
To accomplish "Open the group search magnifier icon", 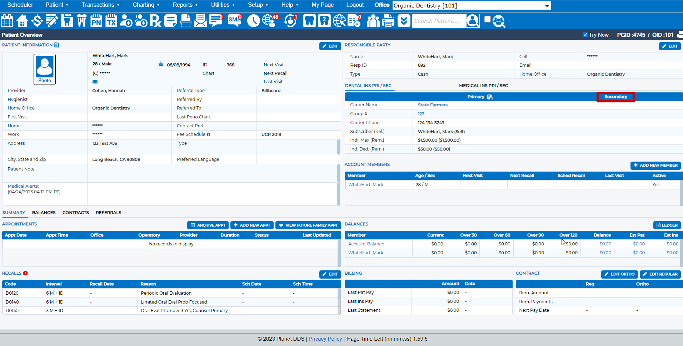I will point(499,21).
